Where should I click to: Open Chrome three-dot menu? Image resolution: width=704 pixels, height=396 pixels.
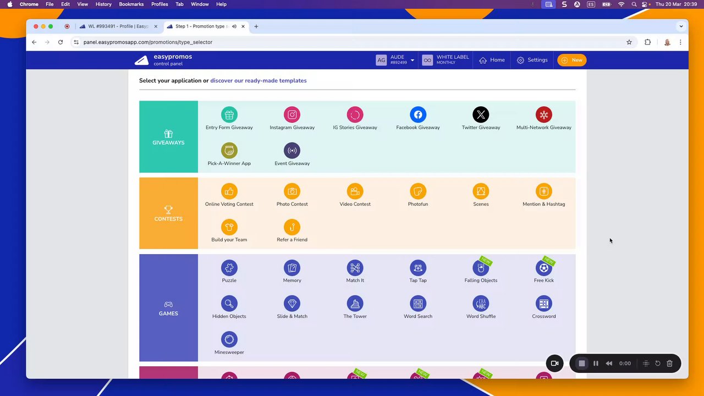click(x=680, y=42)
